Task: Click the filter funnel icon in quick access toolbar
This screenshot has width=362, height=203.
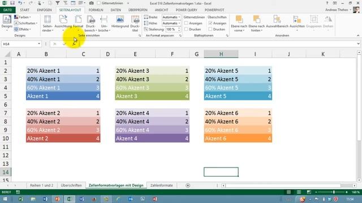Action: click(58, 3)
